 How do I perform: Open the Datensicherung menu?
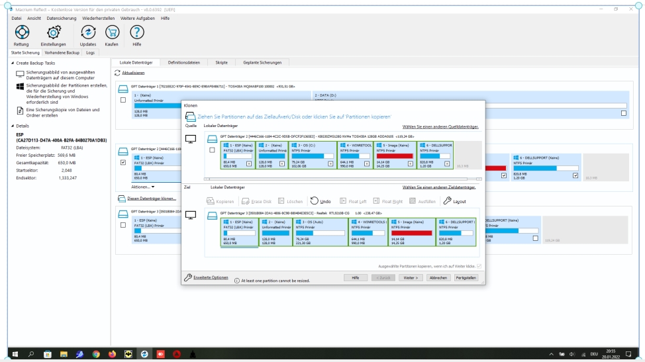62,18
